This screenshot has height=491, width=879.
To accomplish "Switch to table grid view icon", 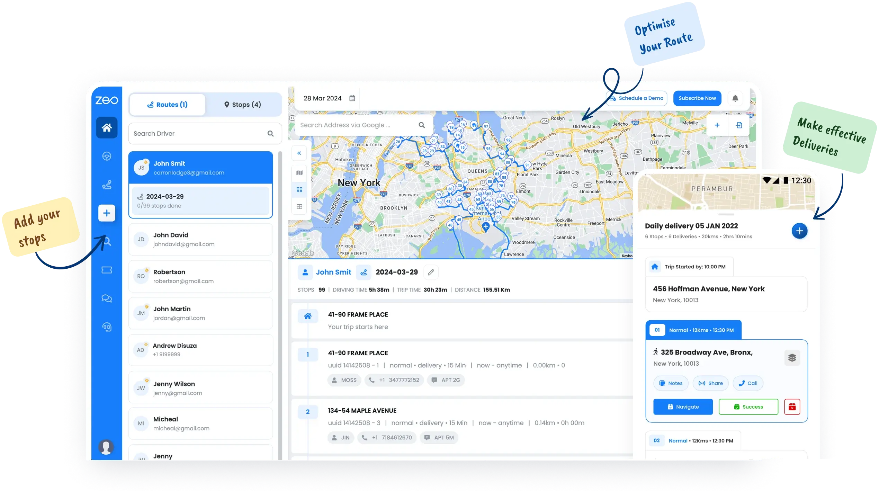I will point(299,207).
